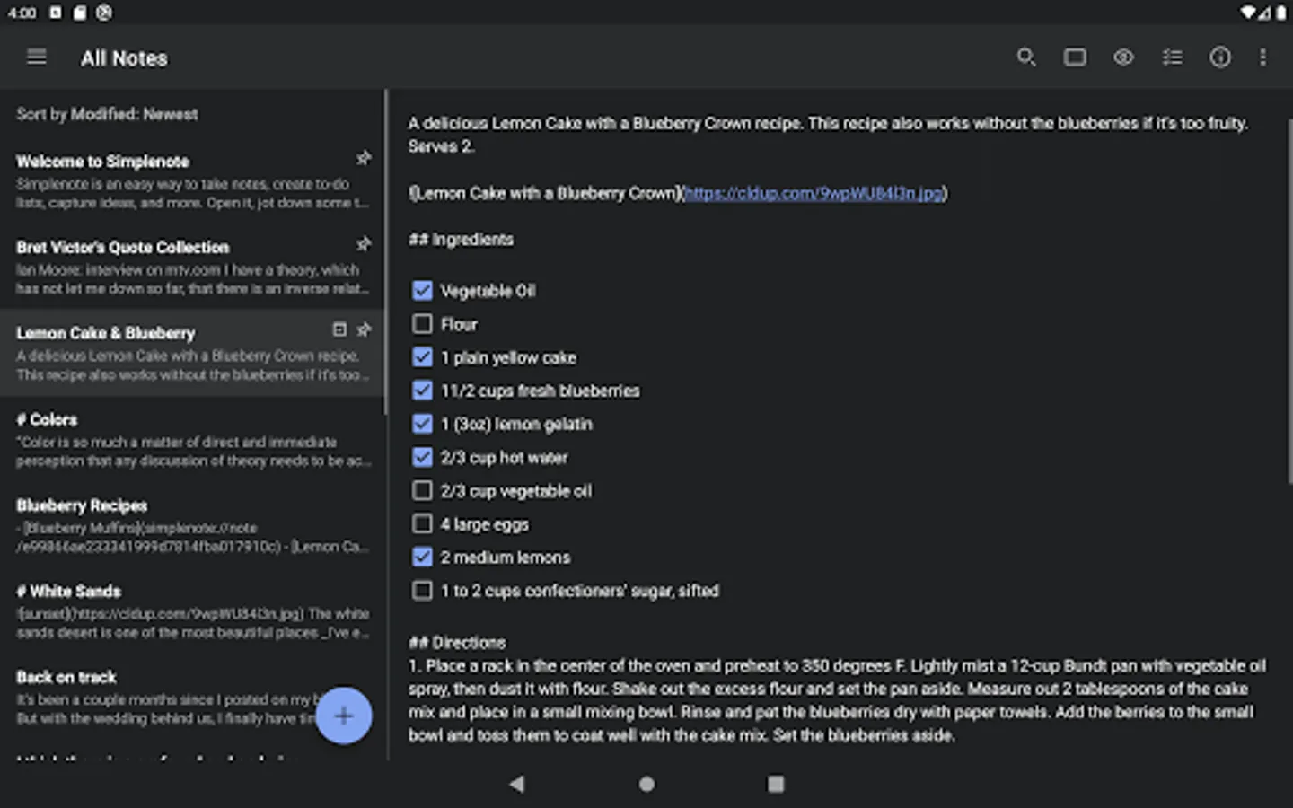
Task: Open the three-dot overflow menu
Action: (x=1262, y=57)
